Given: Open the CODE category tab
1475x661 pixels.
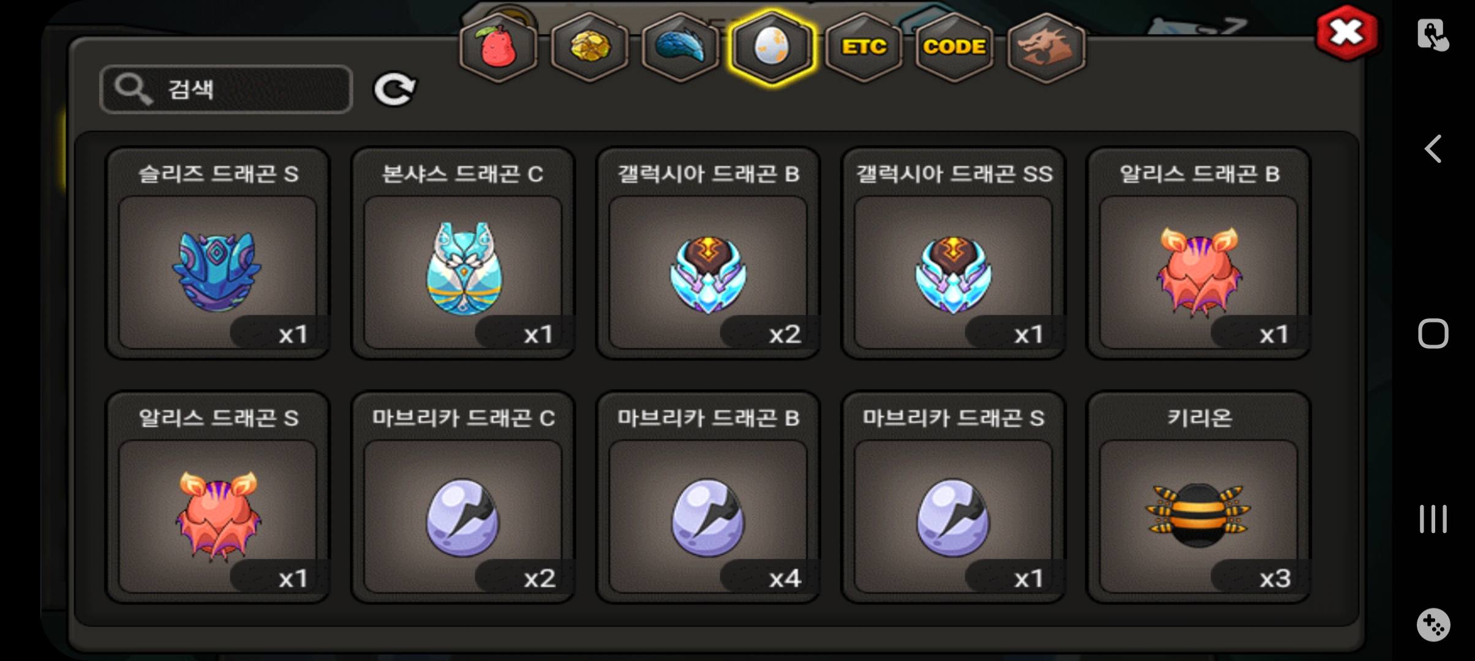Looking at the screenshot, I should pyautogui.click(x=954, y=48).
